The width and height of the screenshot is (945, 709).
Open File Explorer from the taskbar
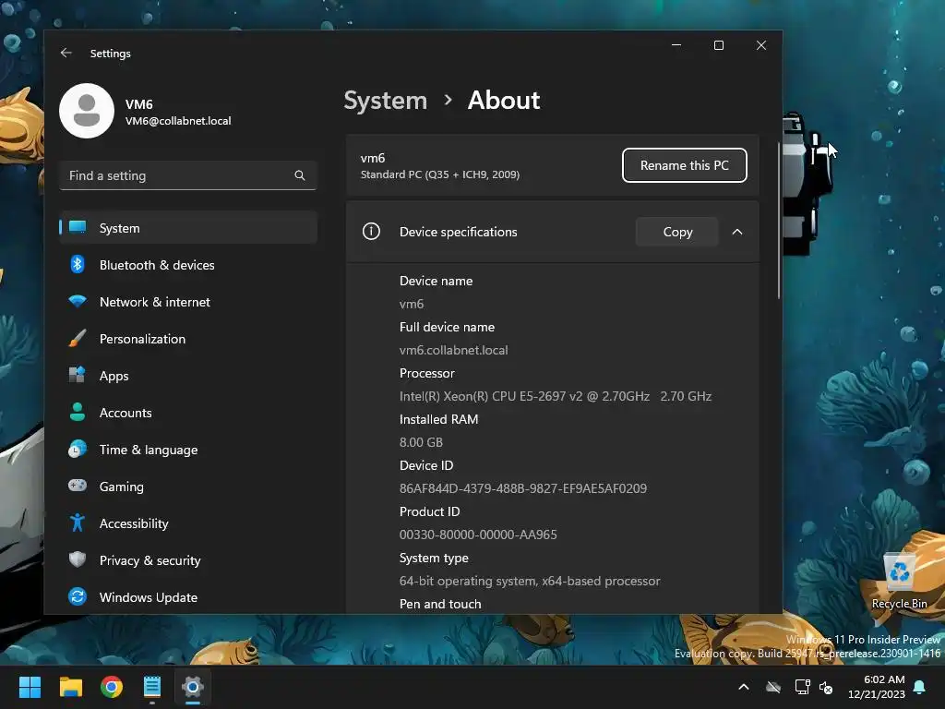70,687
